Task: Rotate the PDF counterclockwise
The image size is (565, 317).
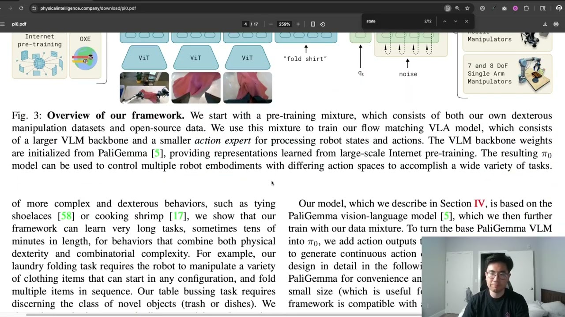Action: click(323, 24)
